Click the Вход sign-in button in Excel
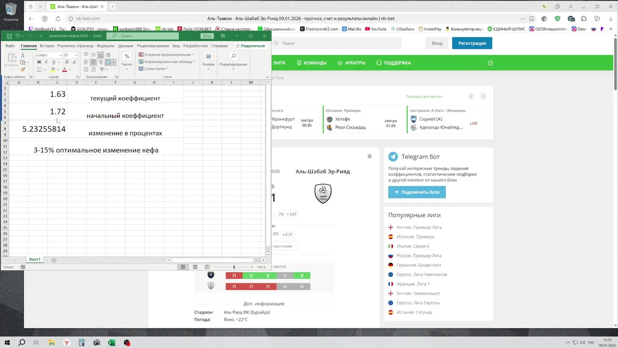The width and height of the screenshot is (618, 348). click(x=207, y=36)
